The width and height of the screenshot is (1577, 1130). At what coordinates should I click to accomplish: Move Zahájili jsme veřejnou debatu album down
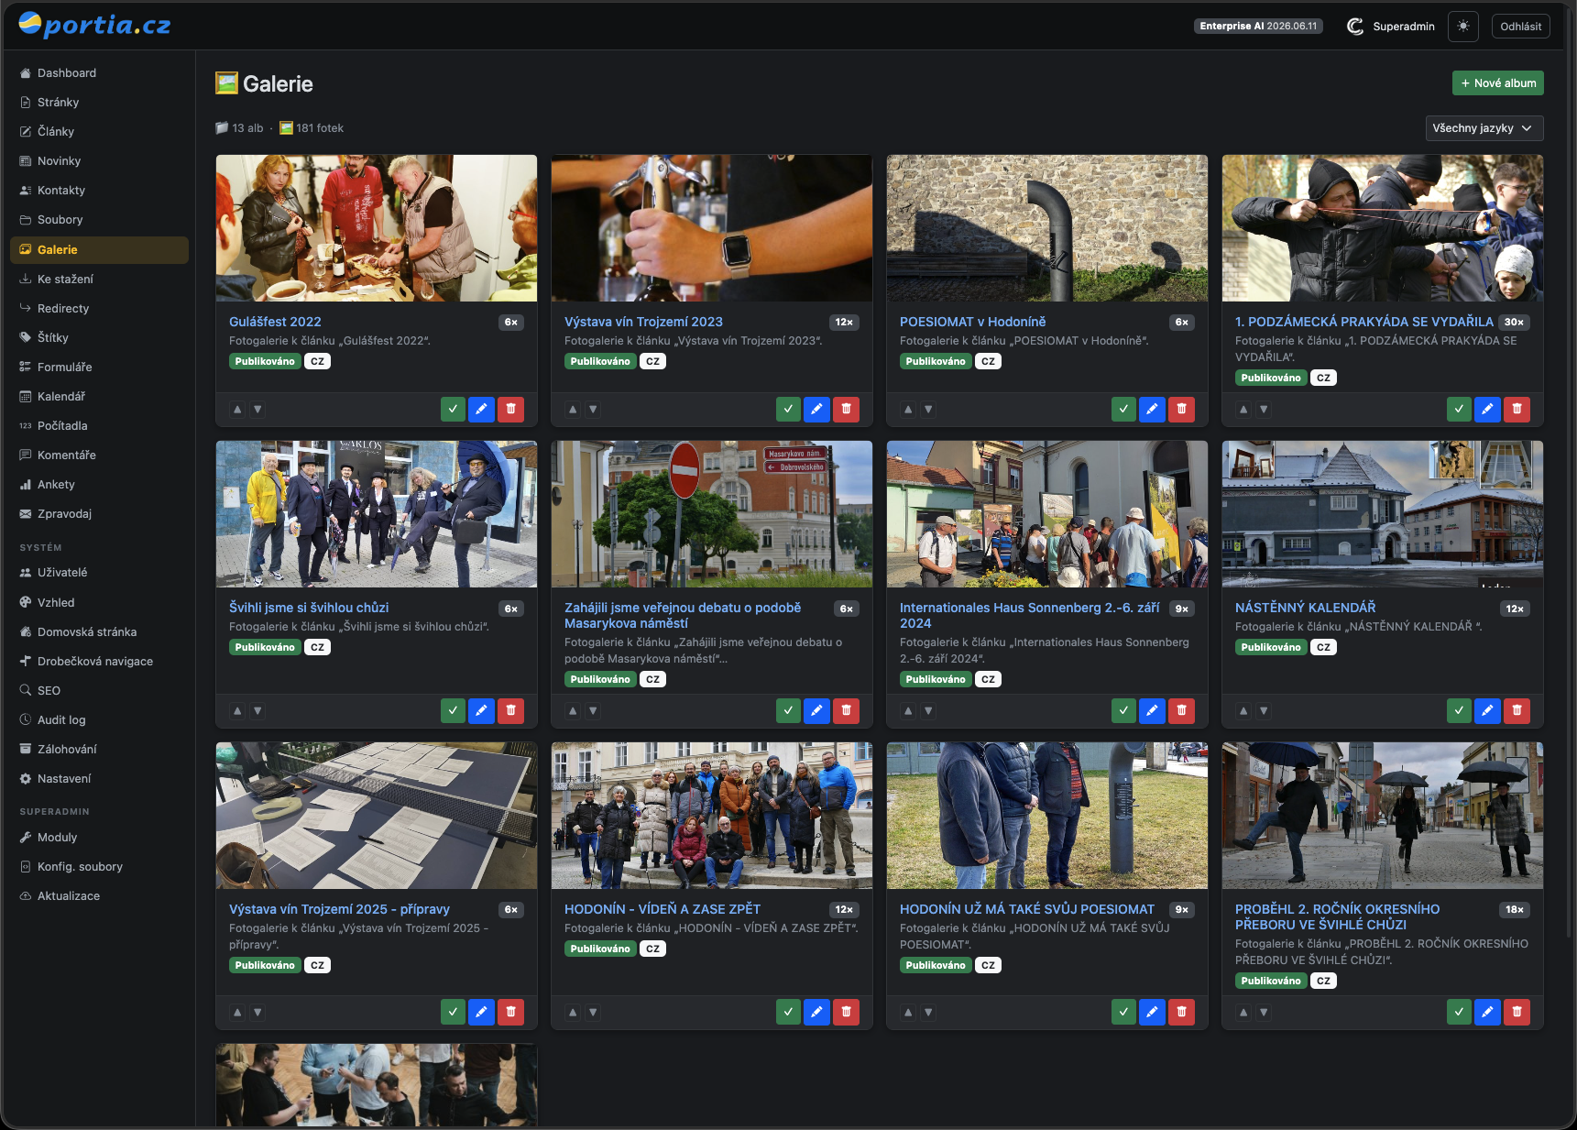point(593,710)
